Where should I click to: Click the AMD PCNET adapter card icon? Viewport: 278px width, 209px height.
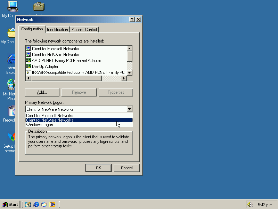pyautogui.click(x=28, y=60)
